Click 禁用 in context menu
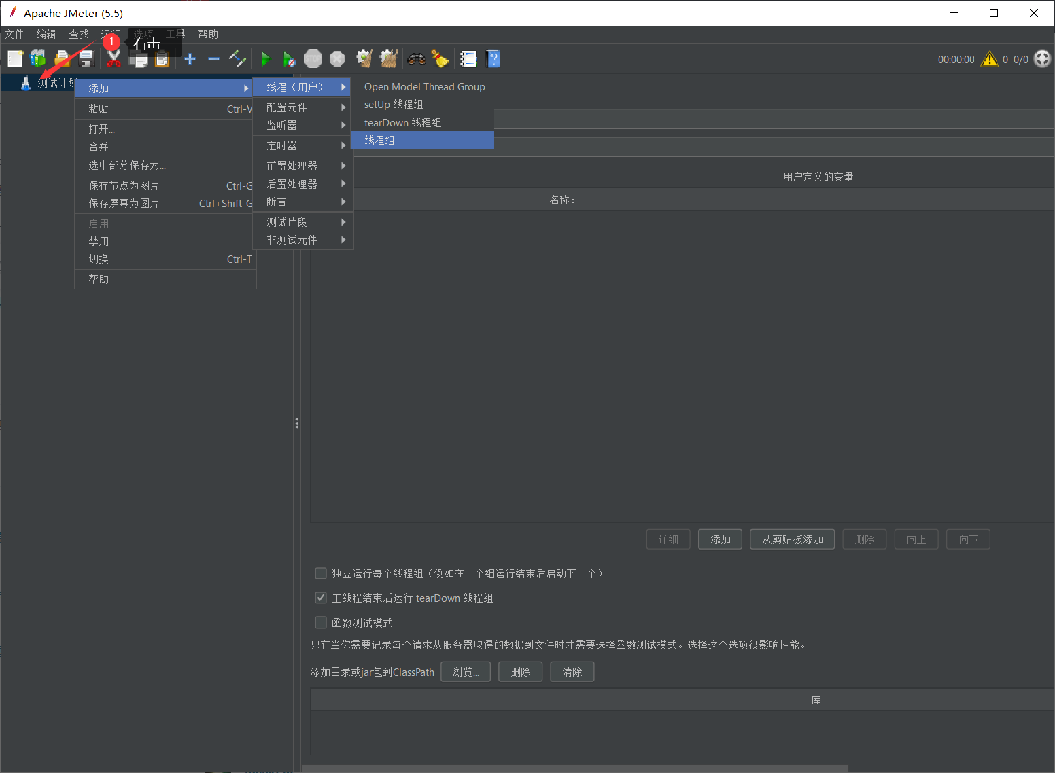1055x773 pixels. pos(164,241)
